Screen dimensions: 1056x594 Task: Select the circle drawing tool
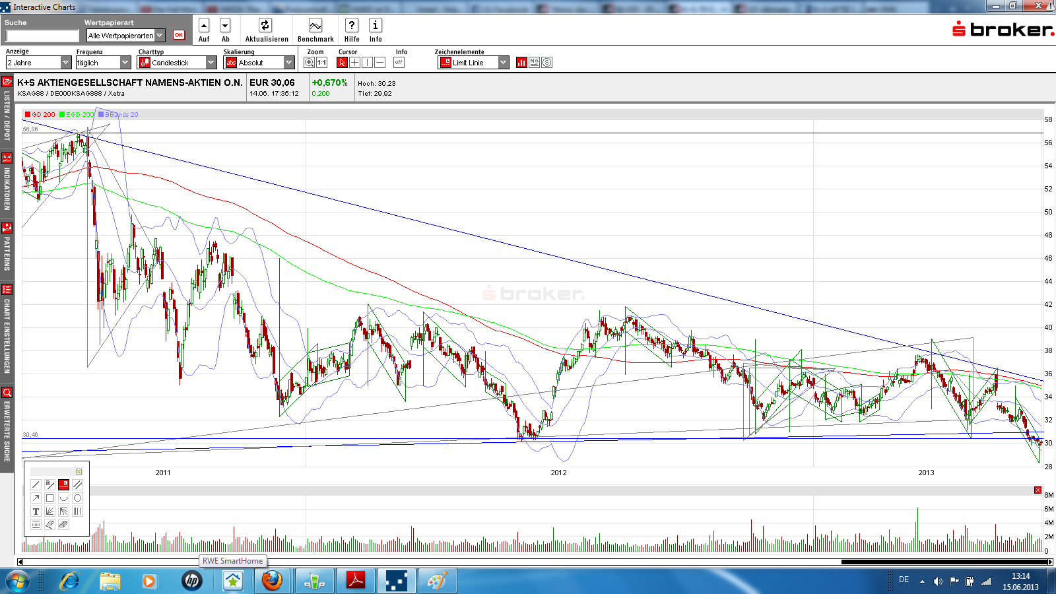click(x=77, y=498)
